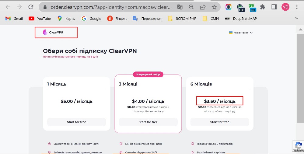Click the ClearVPN logo
The image size is (304, 154).
[53, 32]
